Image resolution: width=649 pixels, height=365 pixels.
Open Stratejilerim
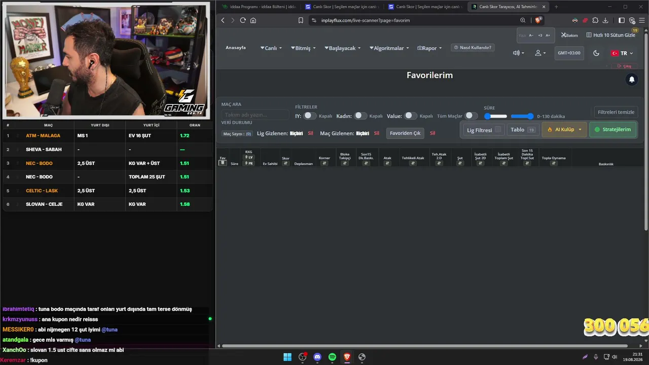(613, 129)
